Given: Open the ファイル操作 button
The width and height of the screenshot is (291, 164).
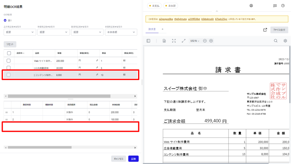Looking at the screenshot, I should point(279,30).
